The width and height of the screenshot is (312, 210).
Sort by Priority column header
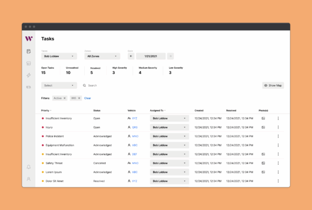pos(46,110)
